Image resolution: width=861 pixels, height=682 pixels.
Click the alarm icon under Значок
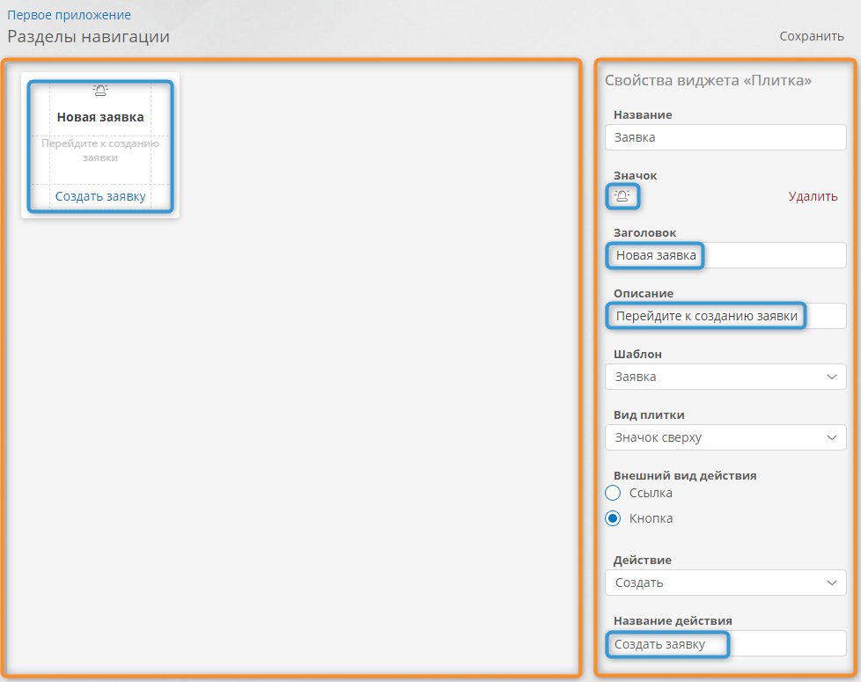[622, 196]
